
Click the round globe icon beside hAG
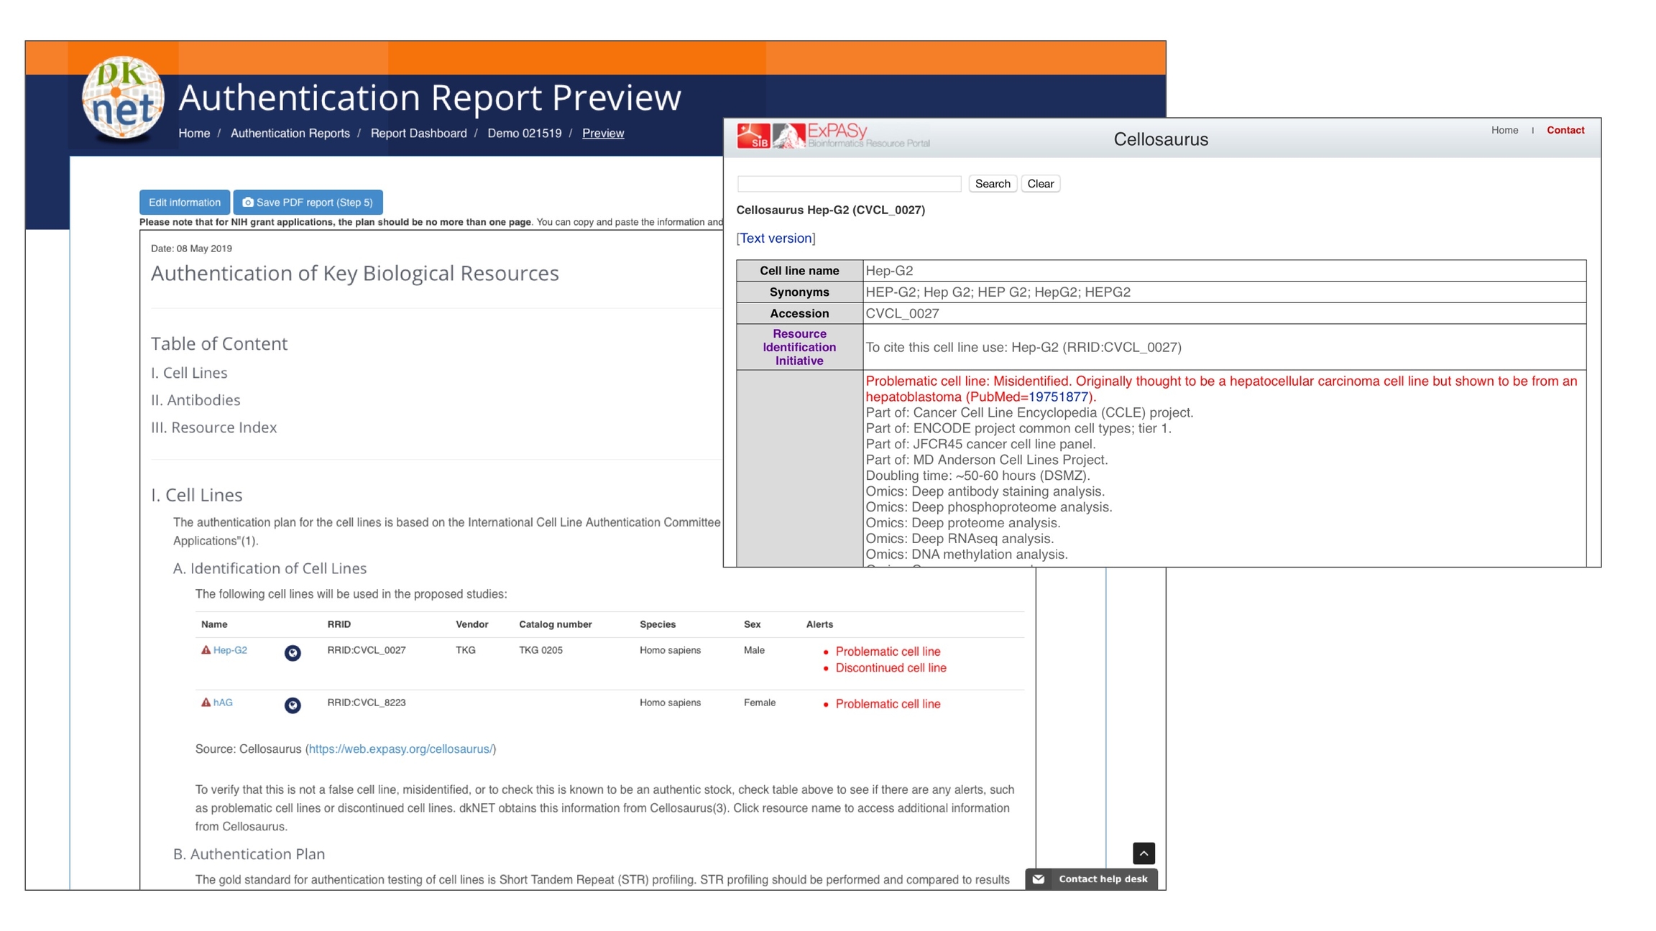[293, 705]
